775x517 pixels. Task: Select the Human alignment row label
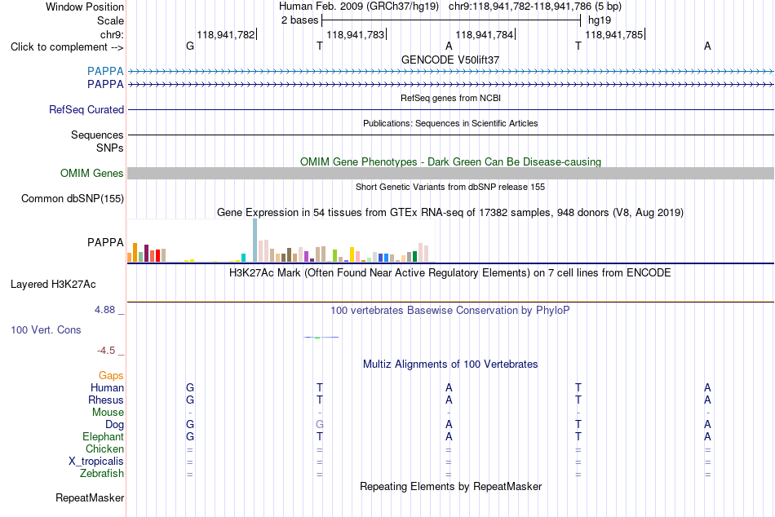107,387
